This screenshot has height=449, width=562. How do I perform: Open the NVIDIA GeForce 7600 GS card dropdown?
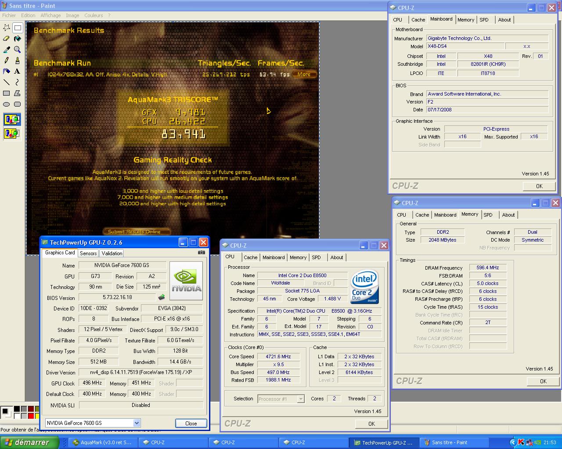[137, 423]
